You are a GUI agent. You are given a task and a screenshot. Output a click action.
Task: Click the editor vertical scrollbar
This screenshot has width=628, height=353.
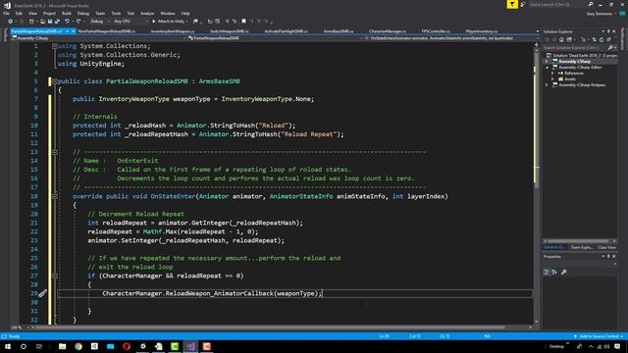coord(537,184)
